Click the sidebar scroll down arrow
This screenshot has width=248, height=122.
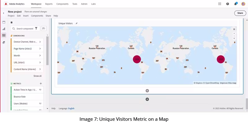tap(47, 108)
